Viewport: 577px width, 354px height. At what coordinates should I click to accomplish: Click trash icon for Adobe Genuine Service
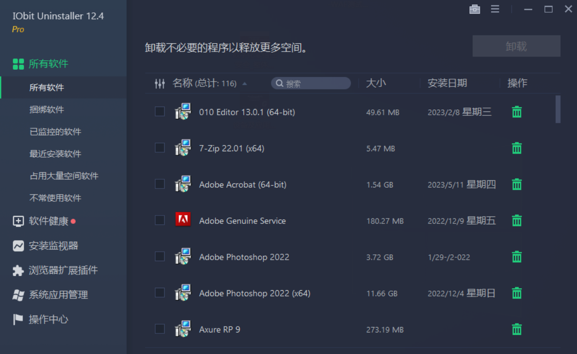tap(517, 220)
